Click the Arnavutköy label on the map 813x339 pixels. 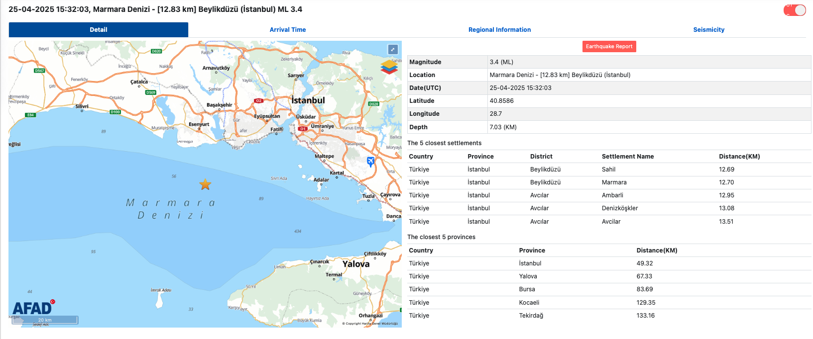(216, 68)
